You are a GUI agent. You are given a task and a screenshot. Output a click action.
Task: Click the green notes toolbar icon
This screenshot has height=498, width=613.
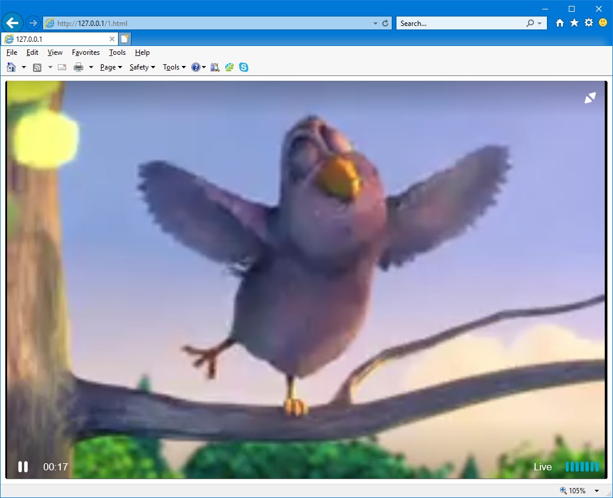click(x=230, y=67)
